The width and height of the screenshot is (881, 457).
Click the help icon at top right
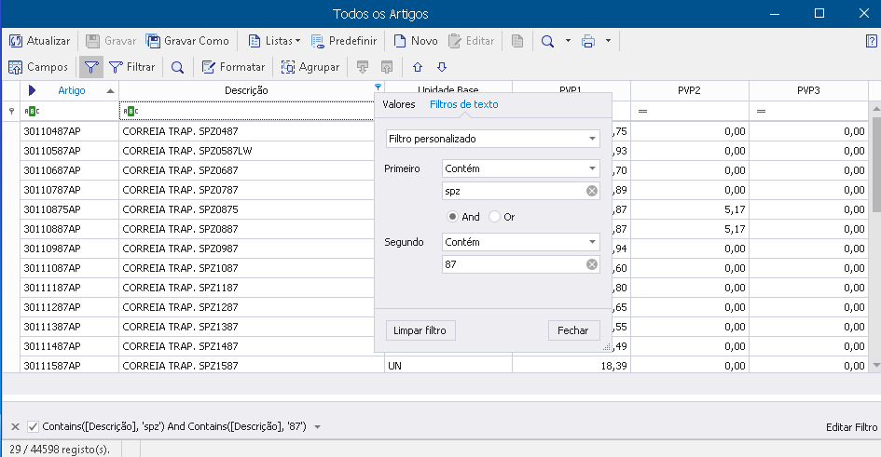point(872,41)
